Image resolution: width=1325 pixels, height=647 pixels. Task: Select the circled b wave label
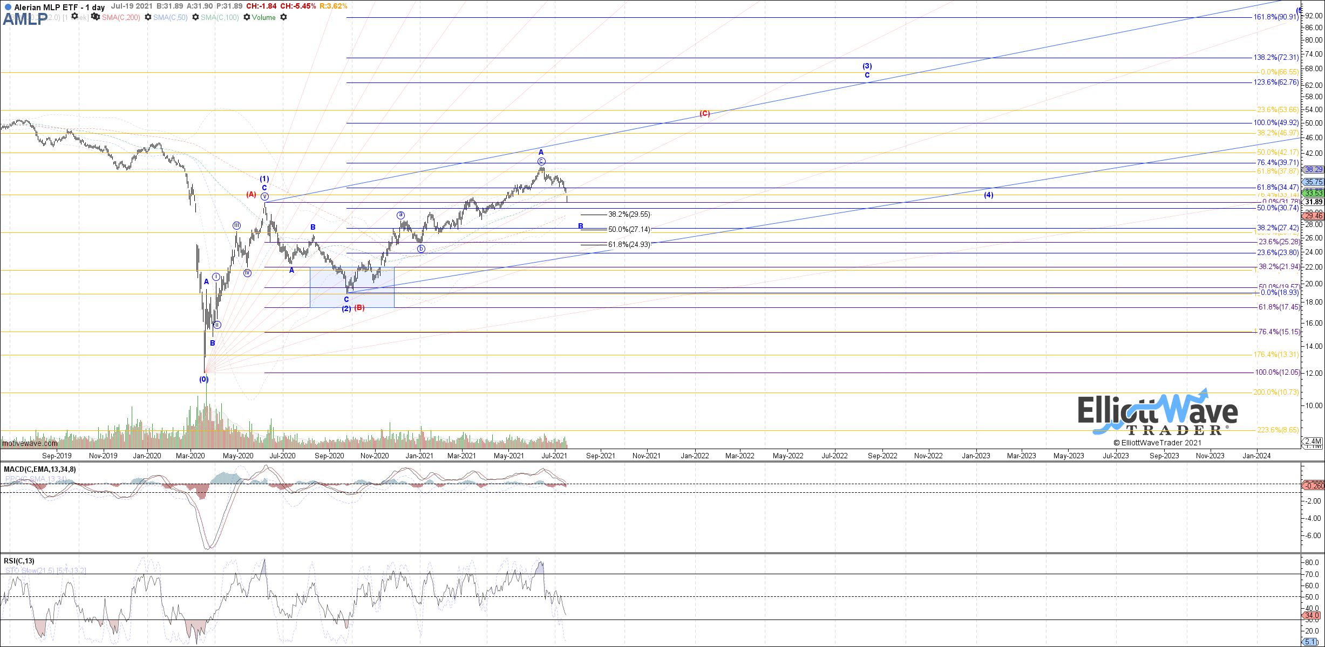coord(421,249)
